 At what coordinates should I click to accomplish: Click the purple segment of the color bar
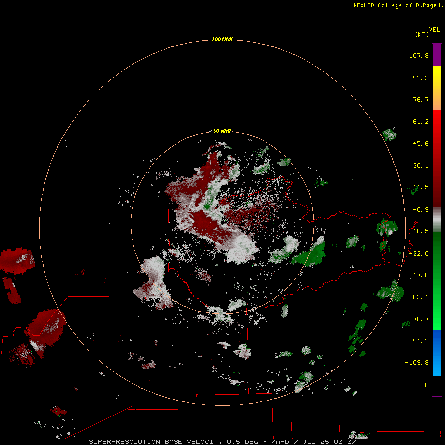[437, 55]
